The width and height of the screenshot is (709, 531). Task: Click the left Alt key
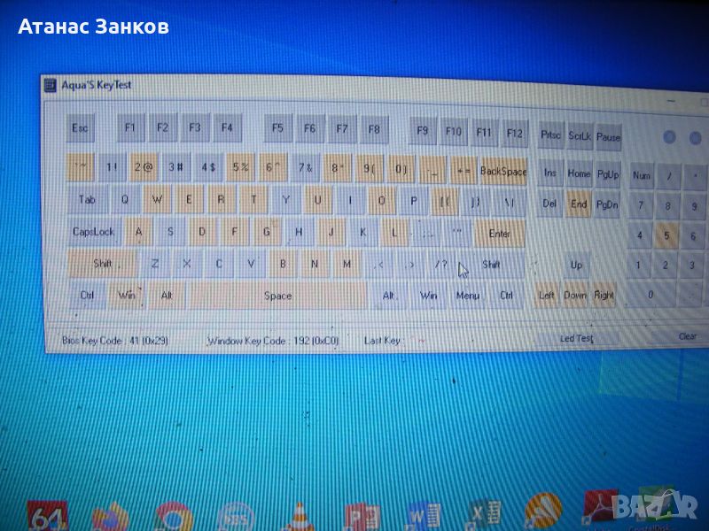[167, 296]
